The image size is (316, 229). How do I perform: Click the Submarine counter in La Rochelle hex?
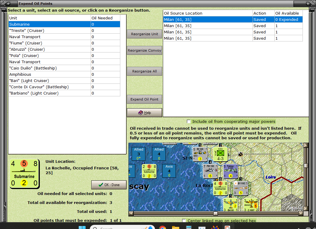(221, 188)
